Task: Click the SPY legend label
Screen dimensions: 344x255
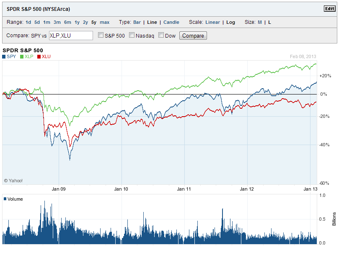Action: [11, 56]
